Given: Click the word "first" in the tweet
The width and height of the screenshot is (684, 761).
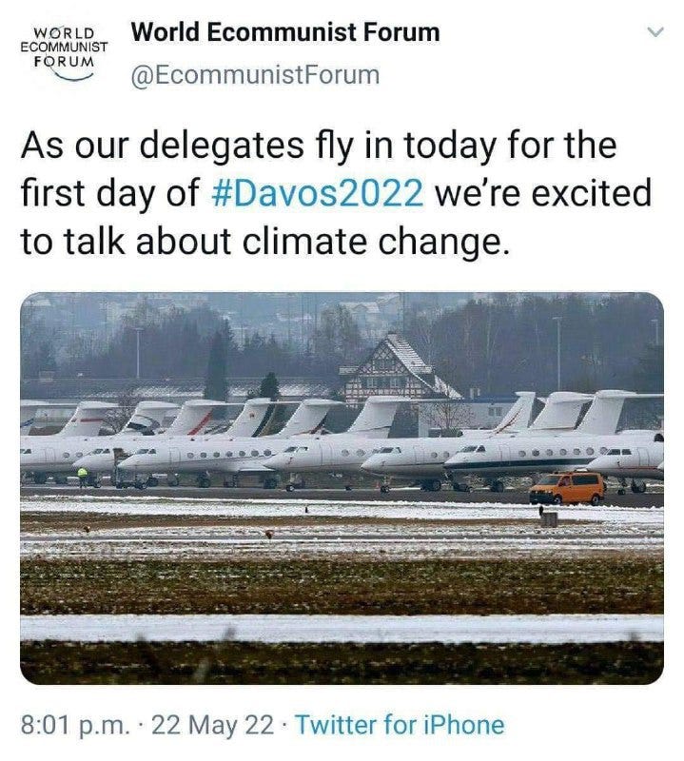Looking at the screenshot, I should pos(51,194).
